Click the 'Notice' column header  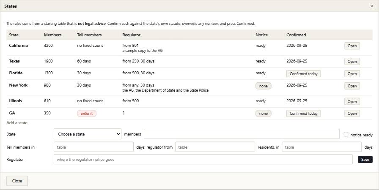(261, 35)
